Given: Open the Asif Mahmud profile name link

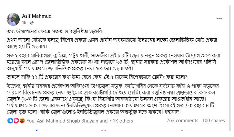Looking at the screenshot, I should click(x=37, y=16).
